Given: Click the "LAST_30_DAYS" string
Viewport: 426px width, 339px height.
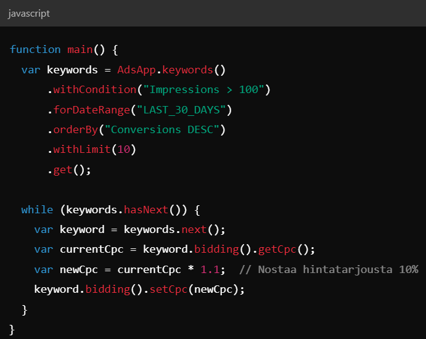Looking at the screenshot, I should (181, 110).
